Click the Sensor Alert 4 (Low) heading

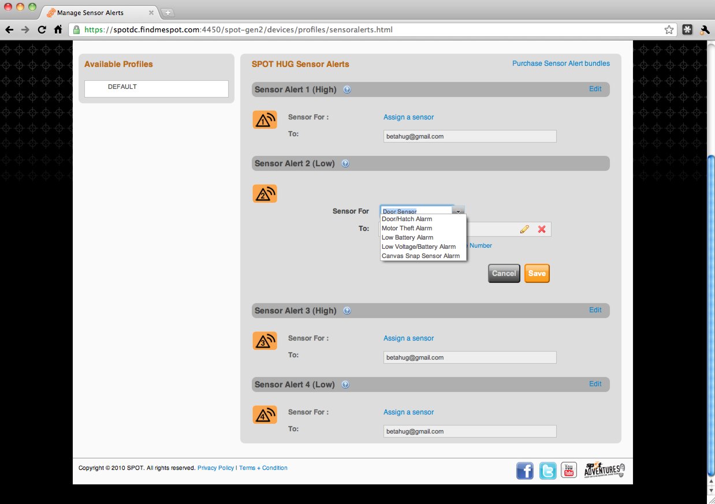click(x=295, y=384)
